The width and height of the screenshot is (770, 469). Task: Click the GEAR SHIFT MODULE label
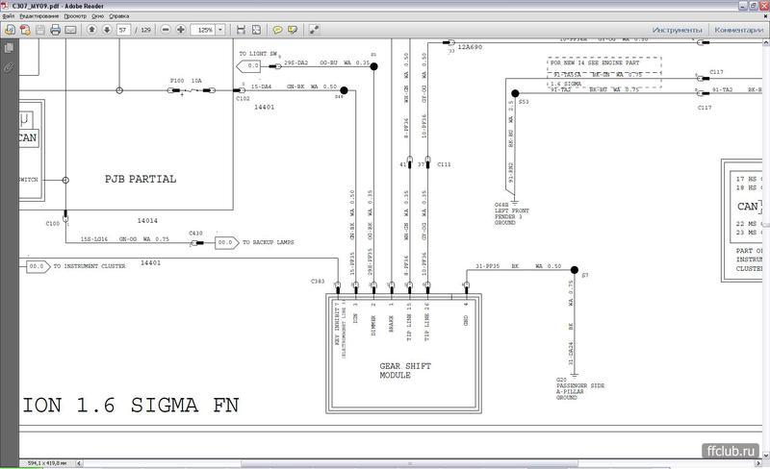coord(404,370)
